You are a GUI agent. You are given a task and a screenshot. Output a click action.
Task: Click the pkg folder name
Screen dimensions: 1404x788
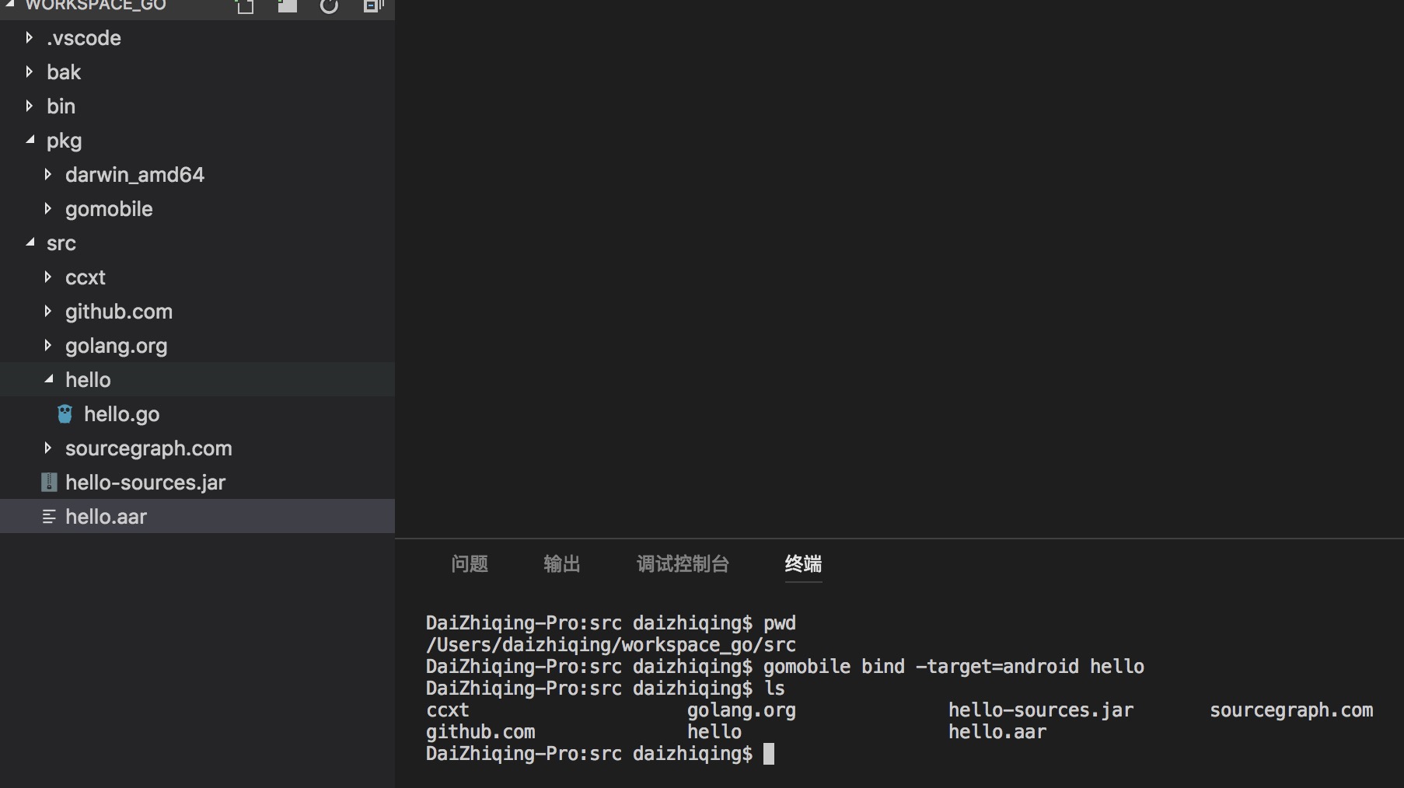pos(64,141)
